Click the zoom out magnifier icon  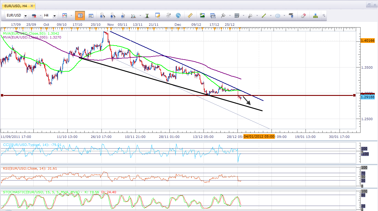point(112,15)
